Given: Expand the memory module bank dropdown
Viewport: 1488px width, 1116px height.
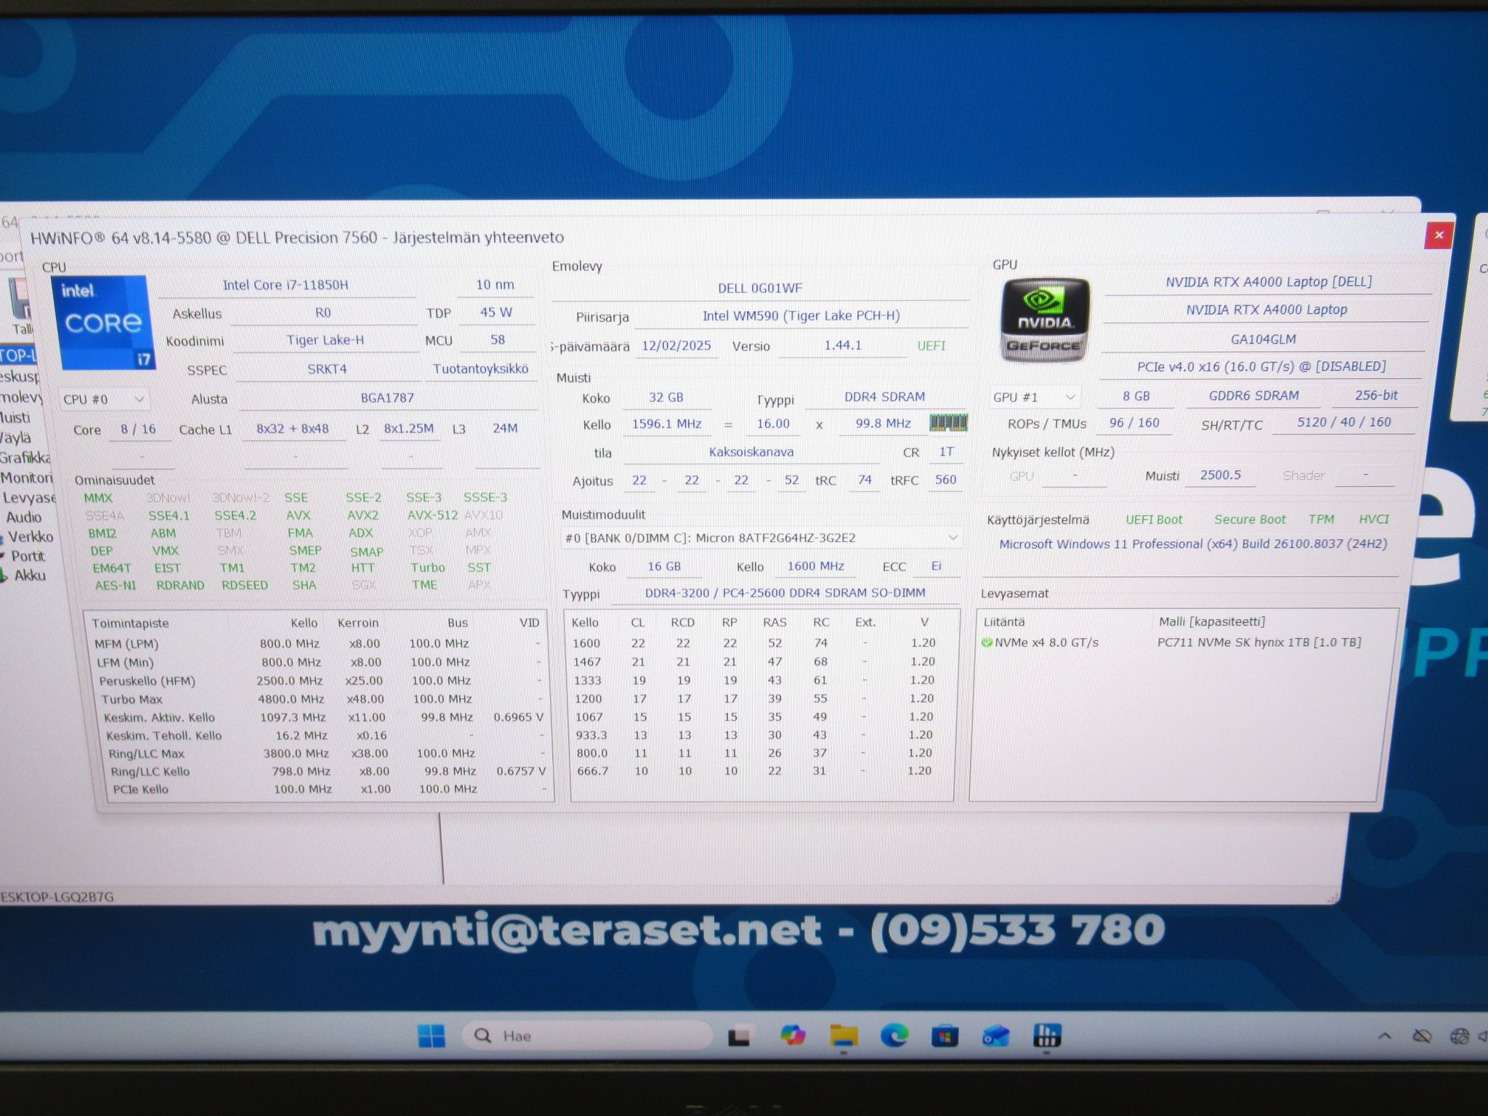Looking at the screenshot, I should 761,538.
